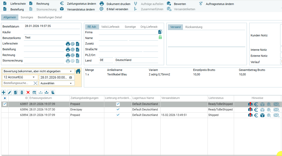Viewport: 282px width, 156px height.
Task: Toggle the select-all checkbox in the grid header
Action: [5, 98]
